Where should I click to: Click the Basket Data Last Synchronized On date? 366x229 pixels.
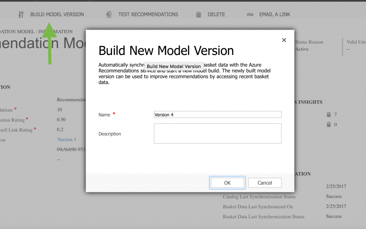coord(336,206)
